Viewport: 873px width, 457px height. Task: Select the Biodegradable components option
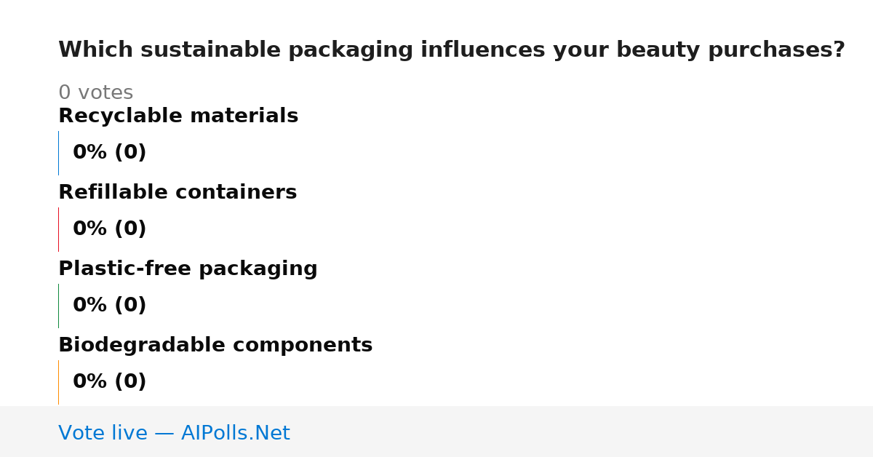pyautogui.click(x=215, y=346)
